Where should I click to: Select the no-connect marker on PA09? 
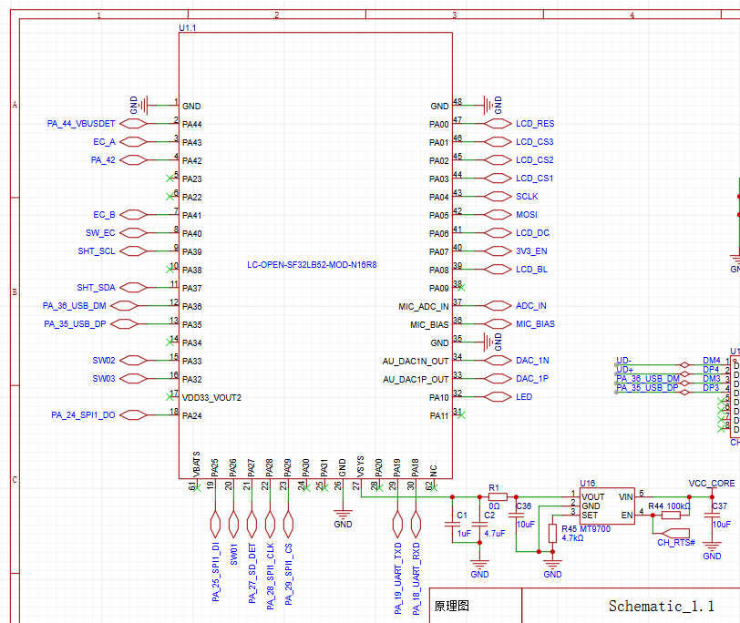[461, 287]
